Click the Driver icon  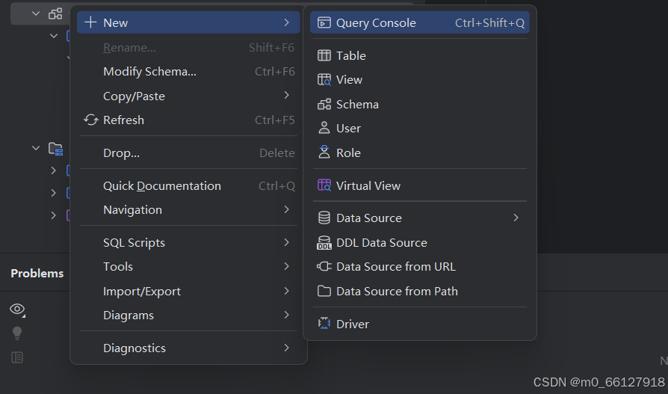click(x=324, y=324)
